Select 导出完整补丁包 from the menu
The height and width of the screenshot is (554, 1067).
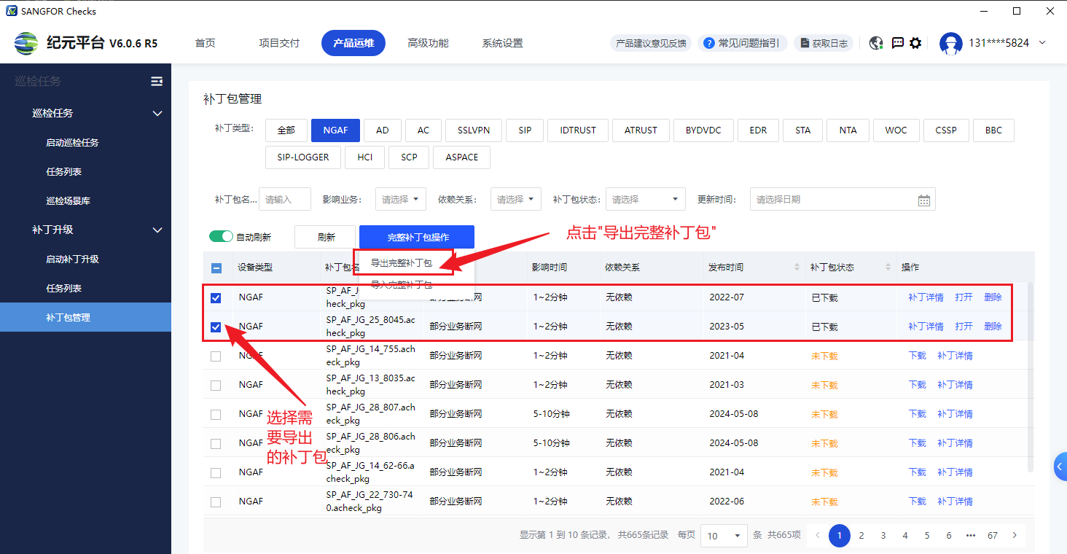[x=402, y=263]
